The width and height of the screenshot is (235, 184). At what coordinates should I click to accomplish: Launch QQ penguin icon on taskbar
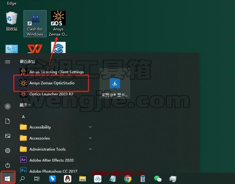pyautogui.click(x=68, y=178)
